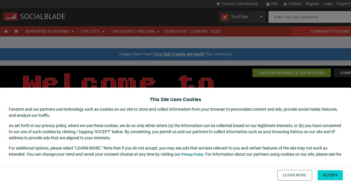
Task: Expand Live Counts / Realtime menu
Action: coord(135,32)
